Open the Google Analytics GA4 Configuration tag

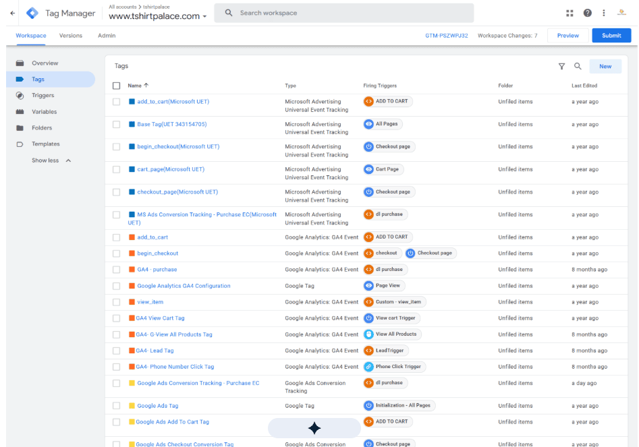pos(184,286)
